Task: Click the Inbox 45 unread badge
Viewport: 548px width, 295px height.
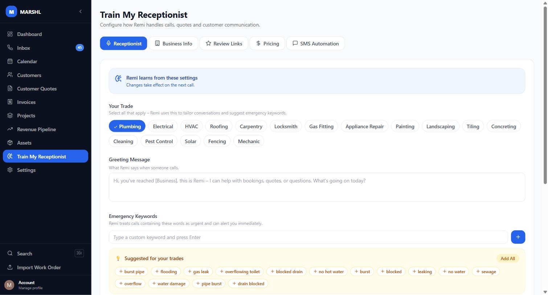Action: tap(79, 48)
